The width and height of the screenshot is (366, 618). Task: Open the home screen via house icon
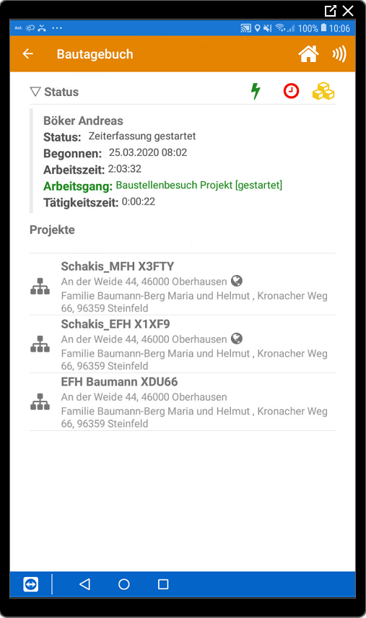pyautogui.click(x=308, y=53)
